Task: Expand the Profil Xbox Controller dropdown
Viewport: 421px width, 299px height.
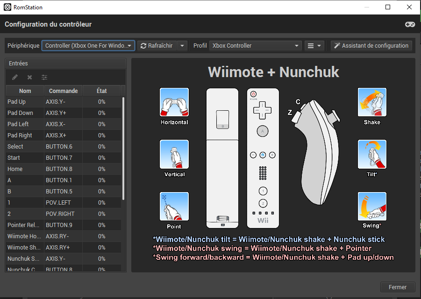Action: pyautogui.click(x=255, y=46)
